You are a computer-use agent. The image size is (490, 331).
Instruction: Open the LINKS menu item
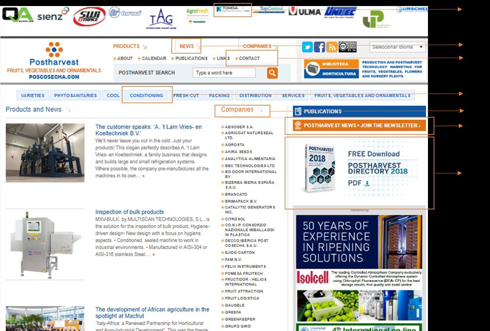click(x=221, y=58)
